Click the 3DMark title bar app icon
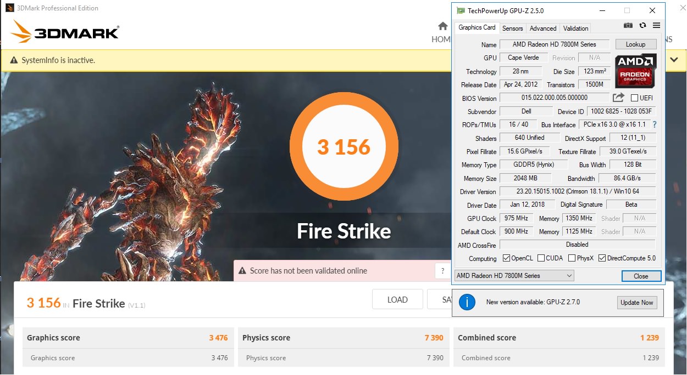Image resolution: width=687 pixels, height=375 pixels. pyautogui.click(x=9, y=8)
